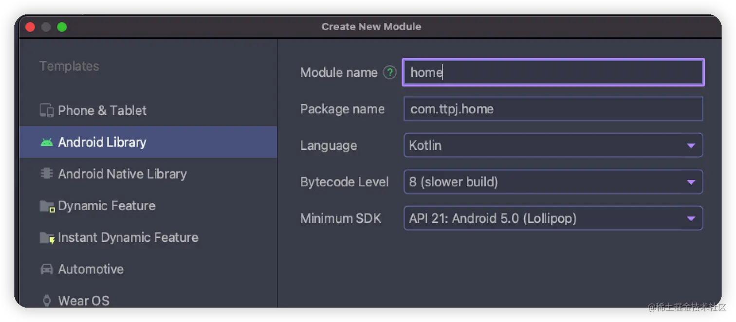Image resolution: width=736 pixels, height=322 pixels.
Task: Focus the Module name input field
Action: pyautogui.click(x=553, y=72)
